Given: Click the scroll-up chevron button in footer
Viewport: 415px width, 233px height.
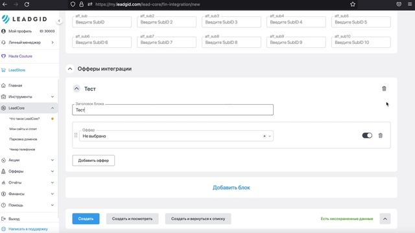Looking at the screenshot, I should pyautogui.click(x=385, y=219).
